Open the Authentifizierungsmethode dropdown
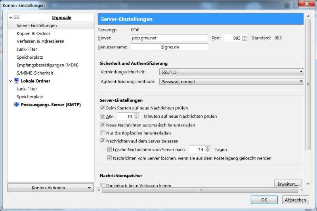317x211 pixels. pos(231,82)
